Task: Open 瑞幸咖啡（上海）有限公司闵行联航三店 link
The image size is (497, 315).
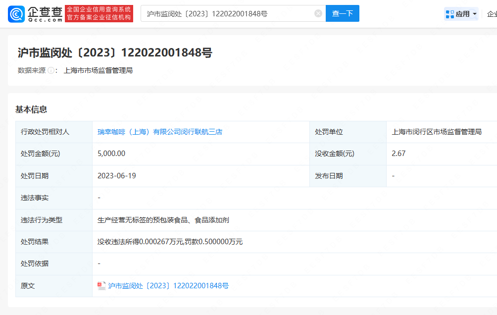Action: pos(160,132)
